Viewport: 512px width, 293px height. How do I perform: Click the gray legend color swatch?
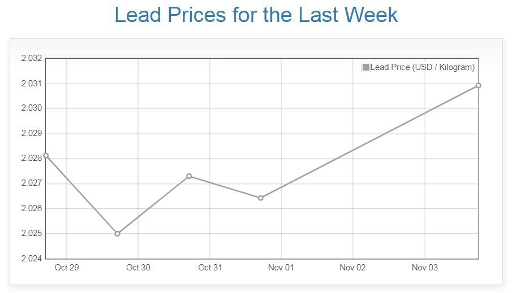[x=365, y=67]
